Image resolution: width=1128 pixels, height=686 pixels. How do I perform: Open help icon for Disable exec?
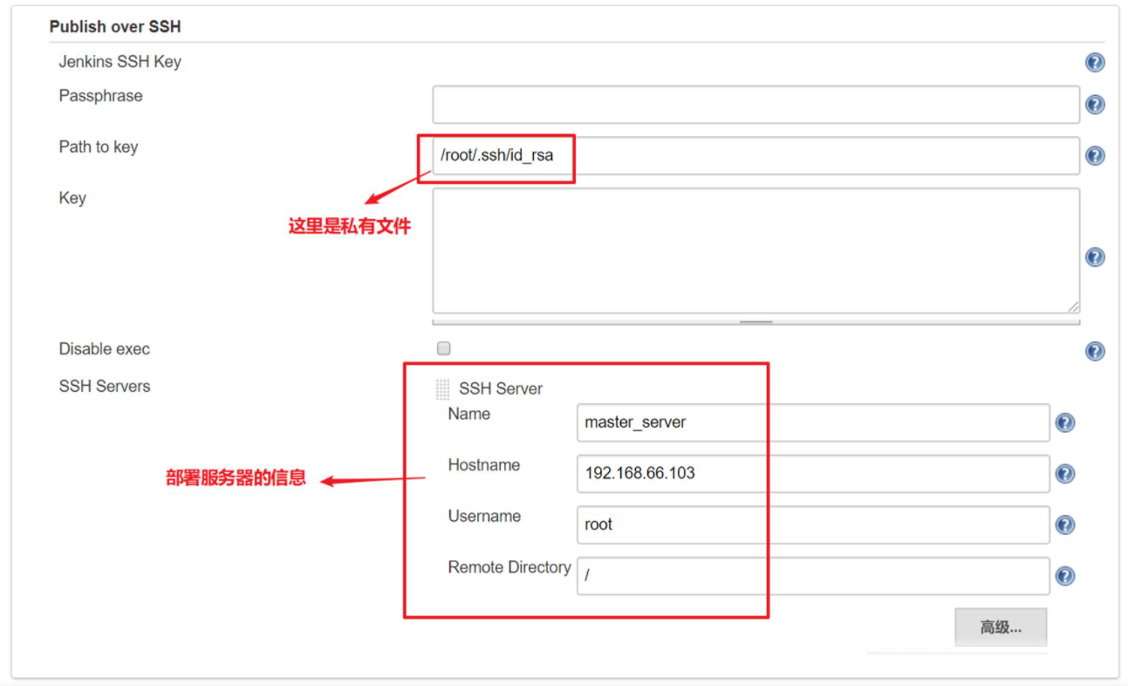1095,351
